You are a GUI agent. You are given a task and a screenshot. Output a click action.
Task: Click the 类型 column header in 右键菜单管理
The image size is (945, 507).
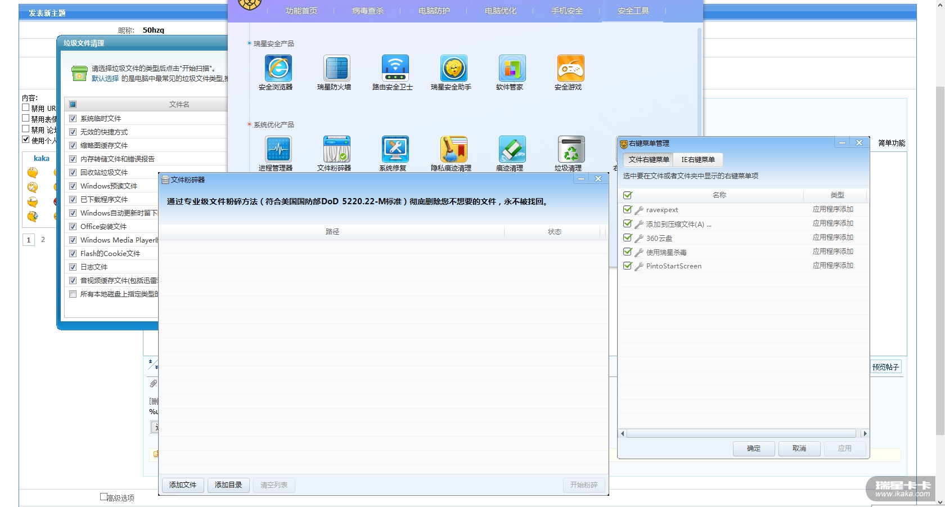tap(837, 195)
